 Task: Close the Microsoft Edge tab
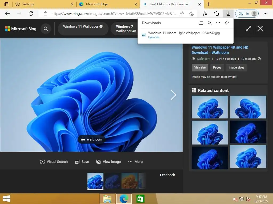pos(136,4)
